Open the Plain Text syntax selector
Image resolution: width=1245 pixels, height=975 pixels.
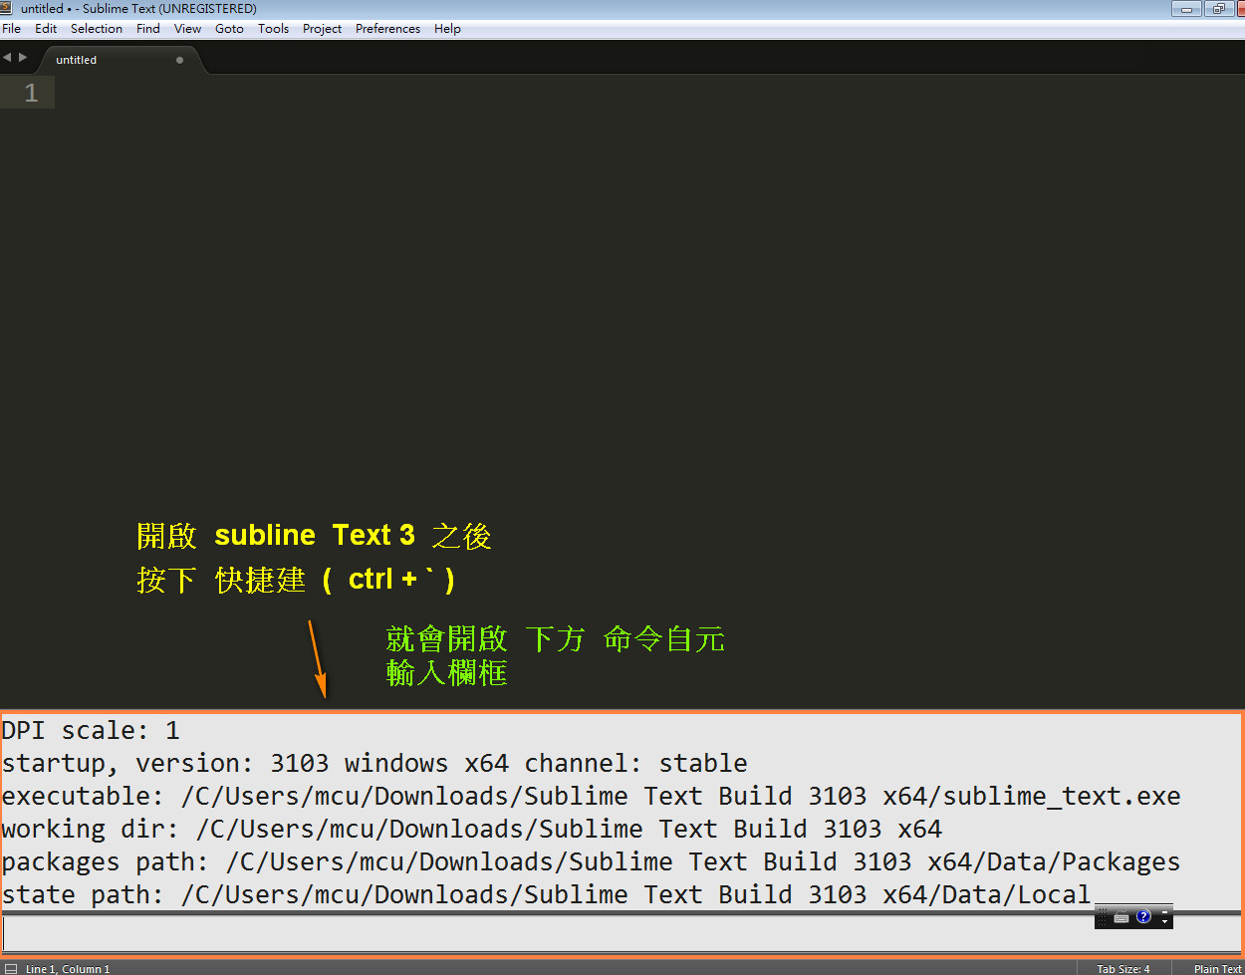coord(1217,968)
